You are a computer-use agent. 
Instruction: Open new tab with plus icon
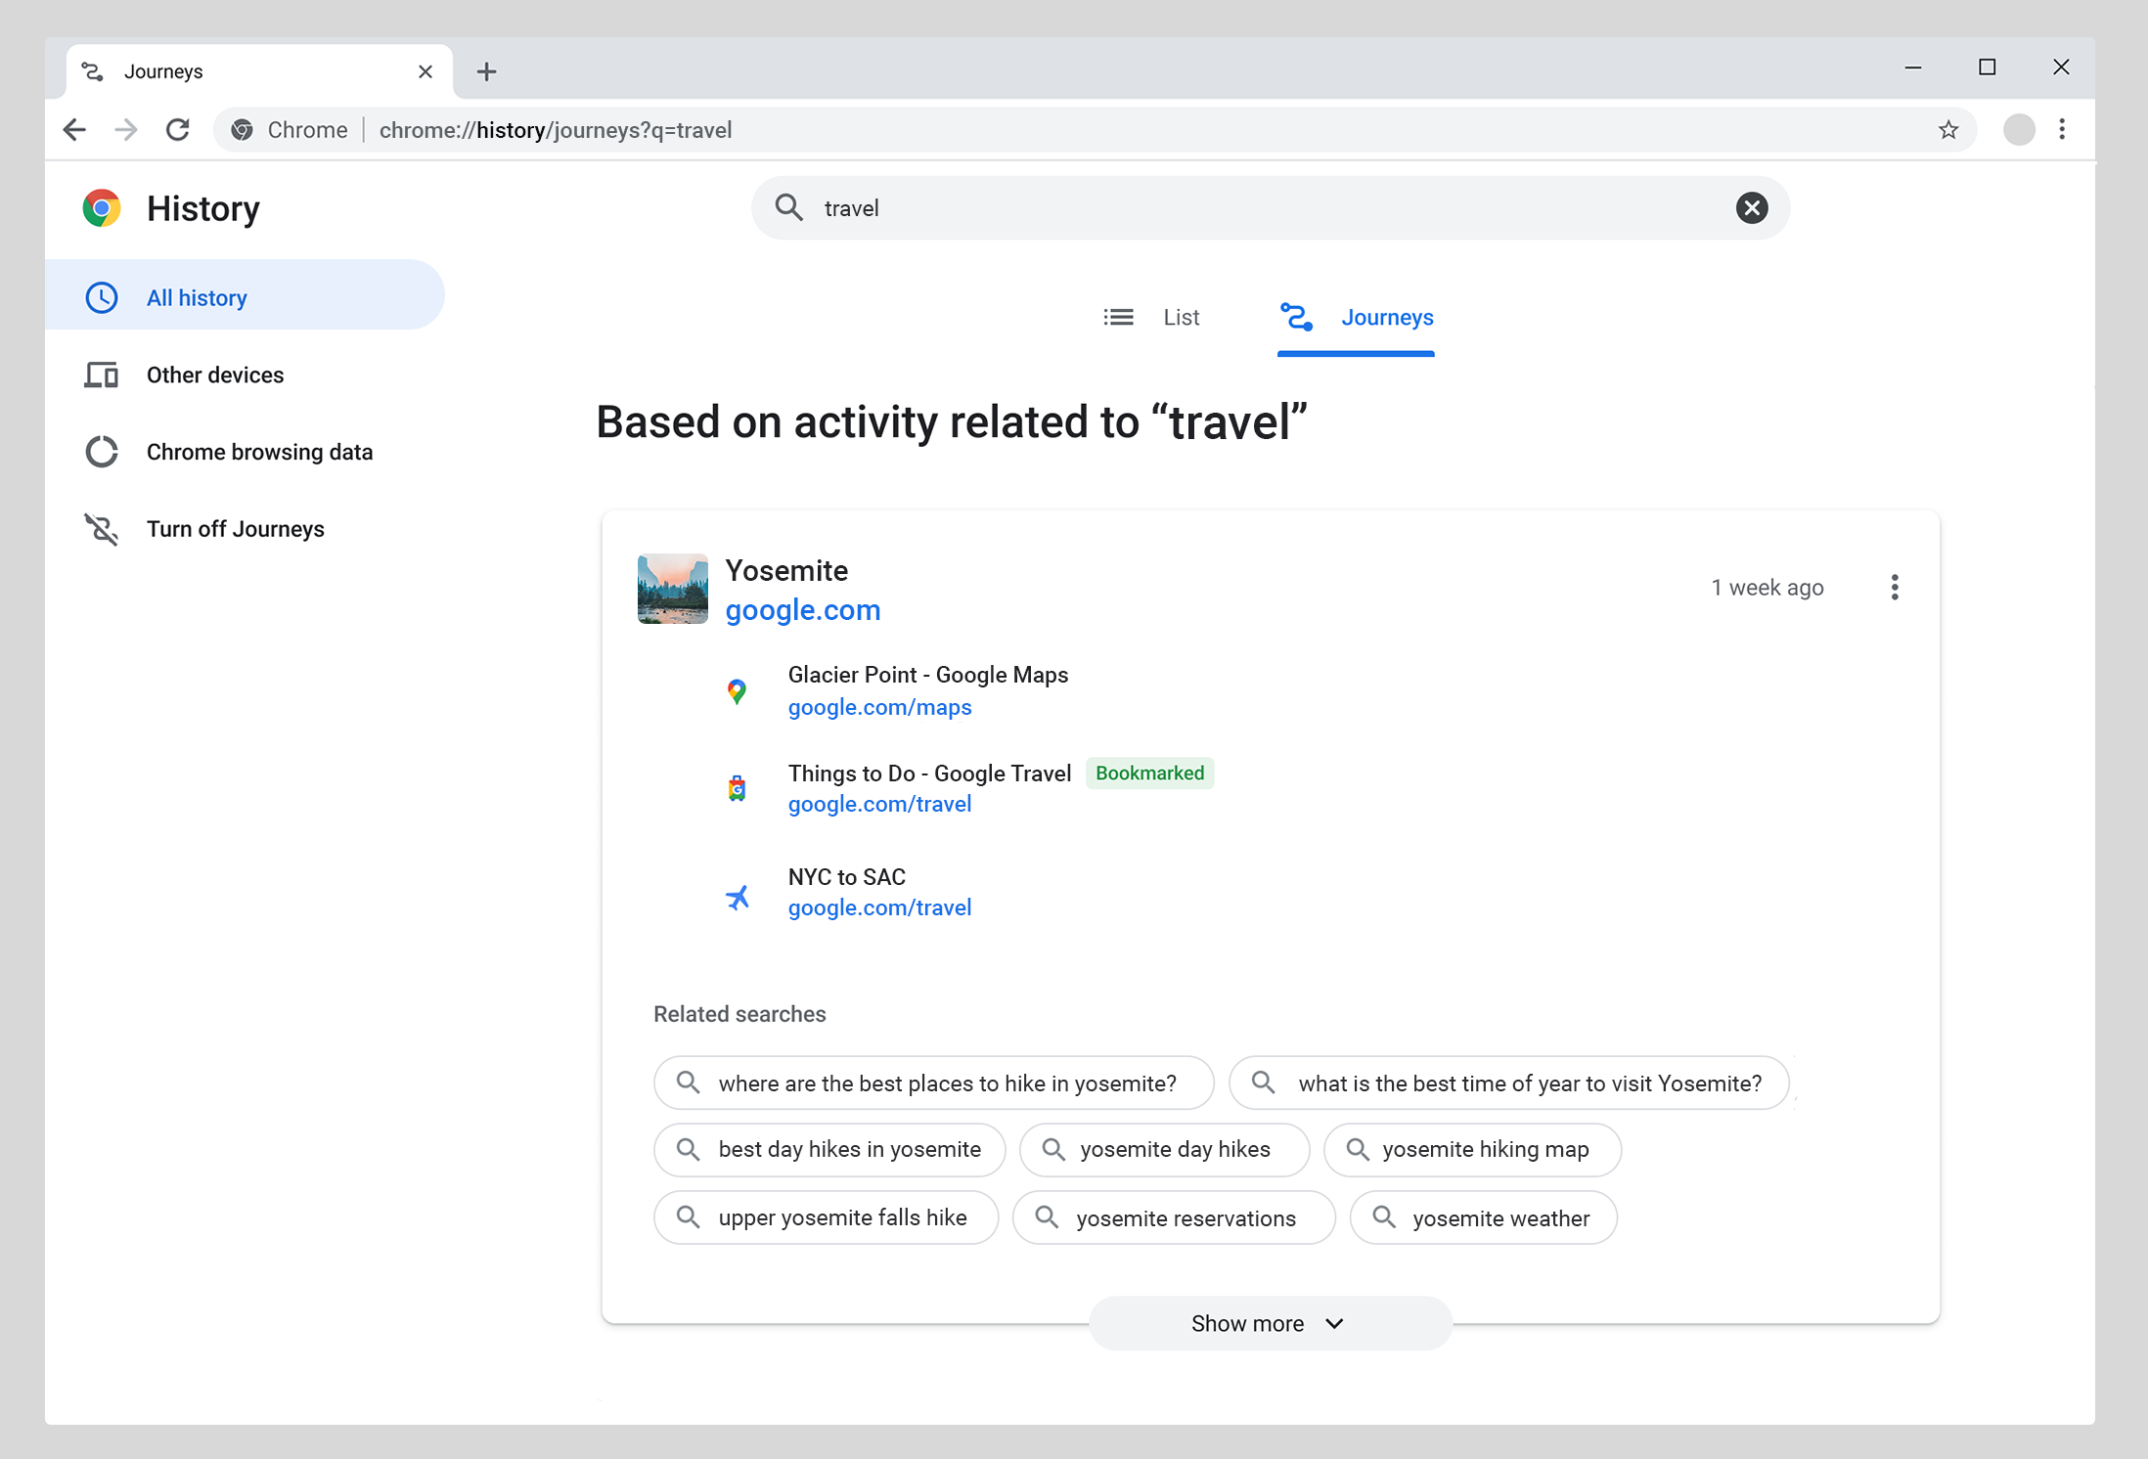point(486,71)
